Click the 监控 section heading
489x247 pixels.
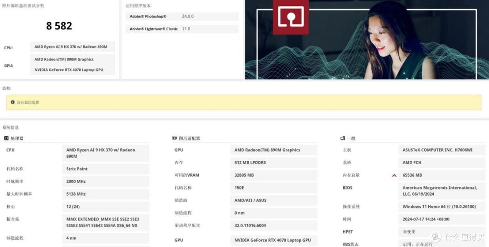pyautogui.click(x=6, y=89)
